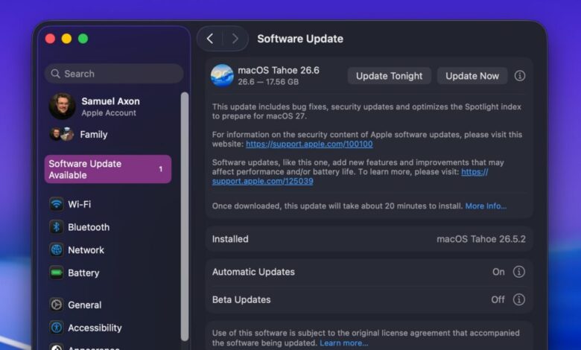
Task: Click the Software Update page title
Action: click(300, 39)
